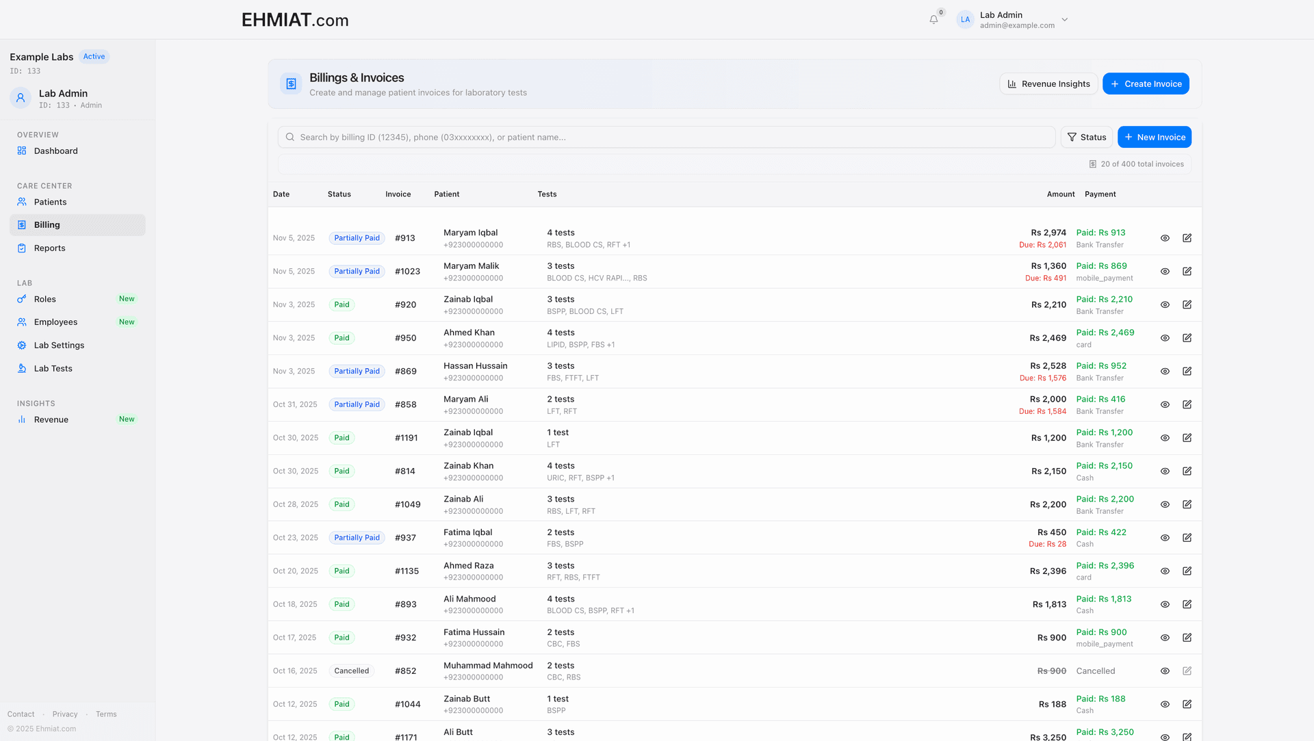This screenshot has height=741, width=1314.
Task: View invoice #1049 eye icon
Action: [x=1165, y=504]
